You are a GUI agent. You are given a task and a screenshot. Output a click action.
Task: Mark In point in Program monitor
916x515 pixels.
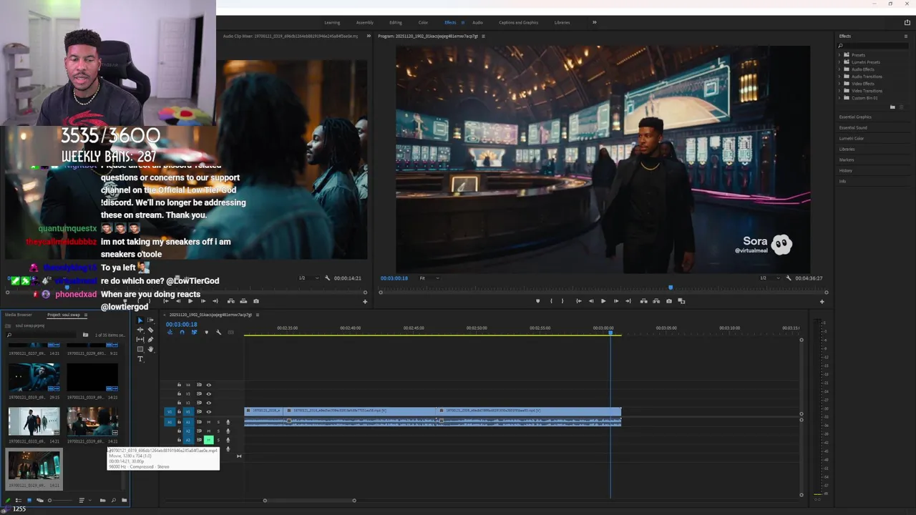coord(551,301)
